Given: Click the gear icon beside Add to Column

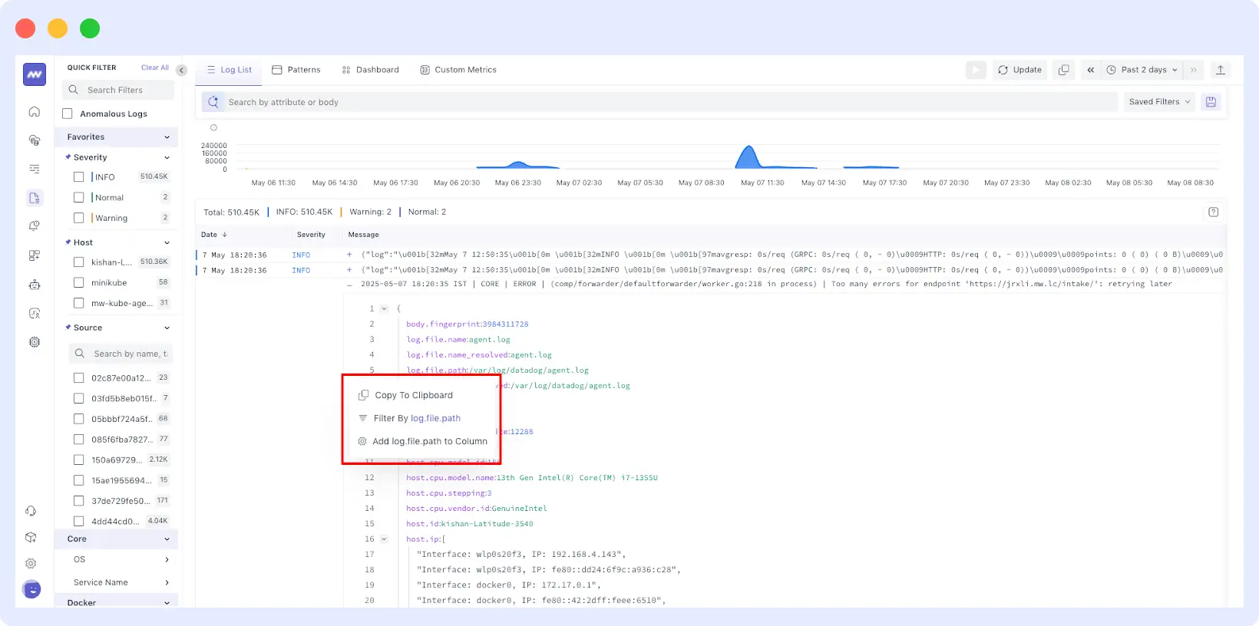Looking at the screenshot, I should click(x=362, y=441).
